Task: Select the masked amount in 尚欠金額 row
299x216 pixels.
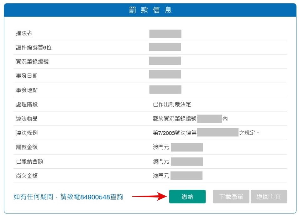Action: pos(186,176)
